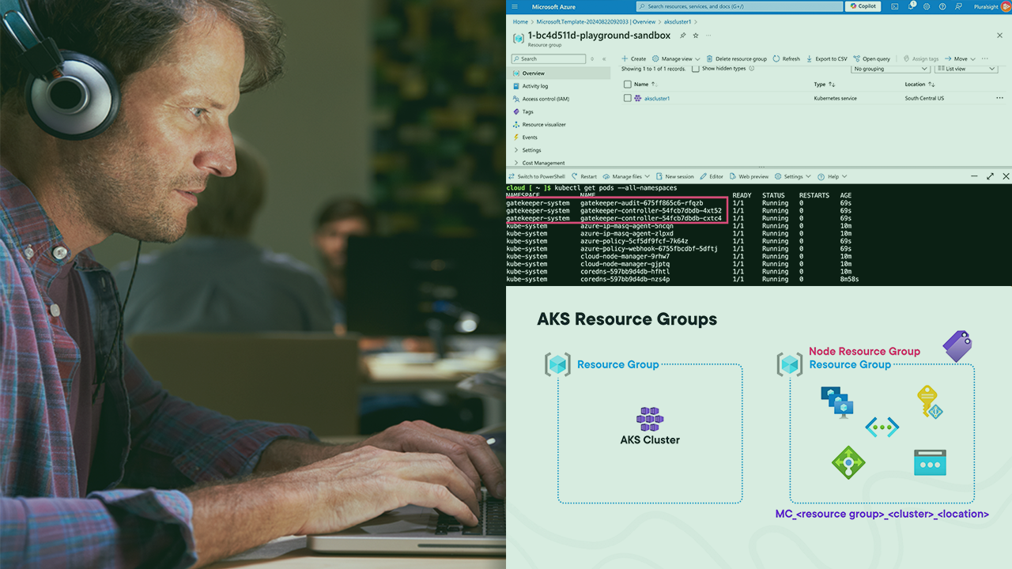The image size is (1012, 569).
Task: Pin the resource group to dashboard
Action: [683, 36]
